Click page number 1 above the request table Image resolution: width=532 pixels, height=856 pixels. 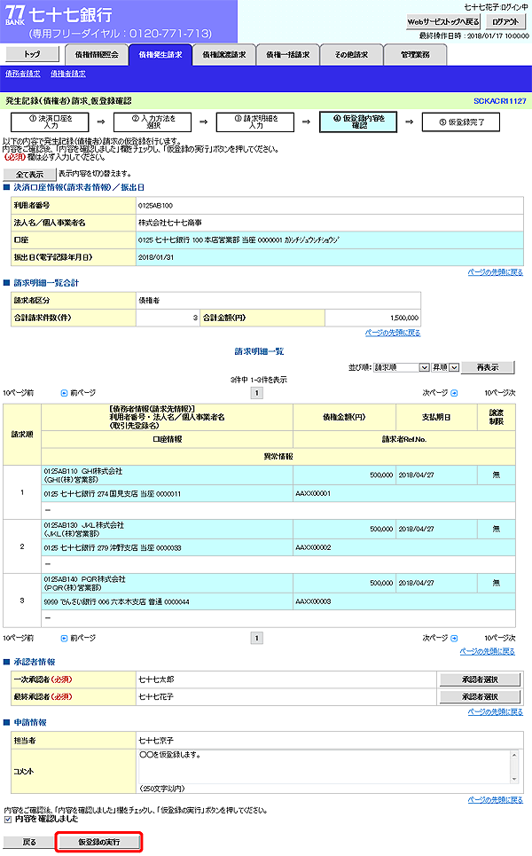coord(257,393)
